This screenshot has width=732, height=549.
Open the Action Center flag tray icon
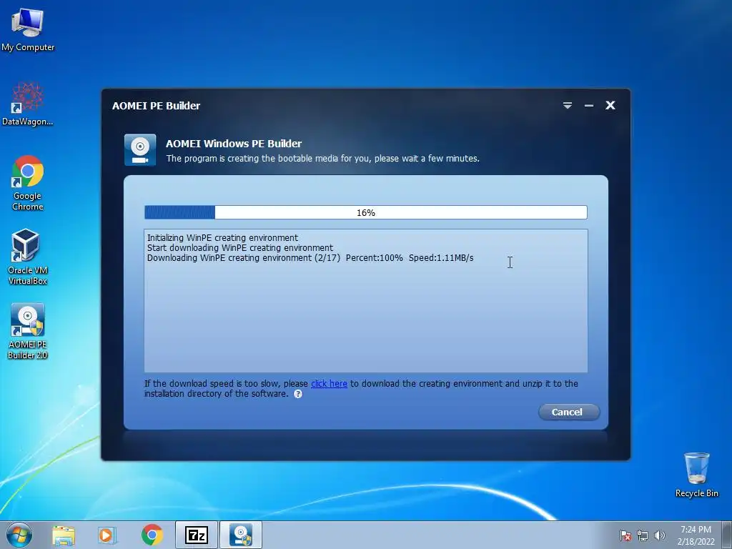click(x=625, y=535)
